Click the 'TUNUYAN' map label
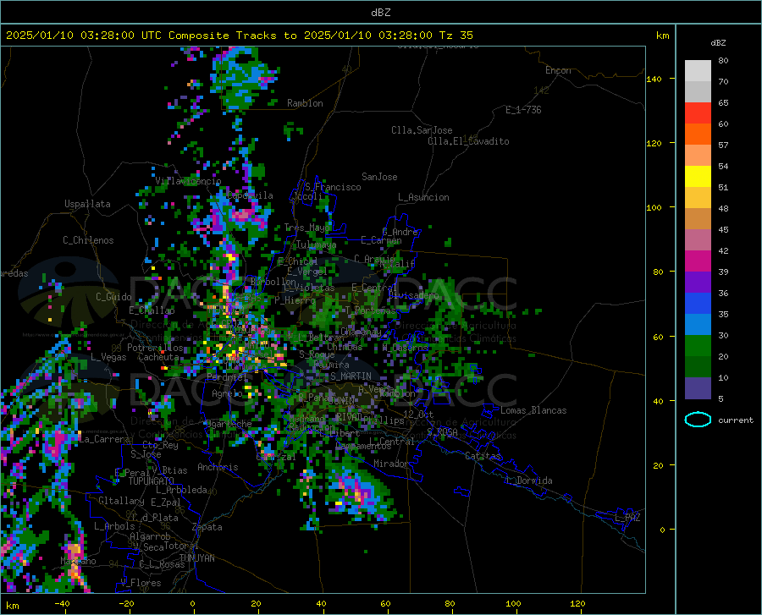 coord(196,558)
